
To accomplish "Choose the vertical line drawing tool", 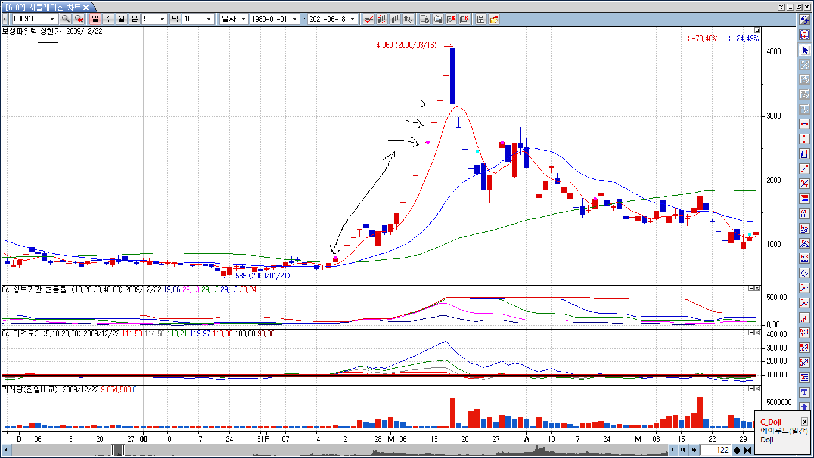I will (x=804, y=139).
